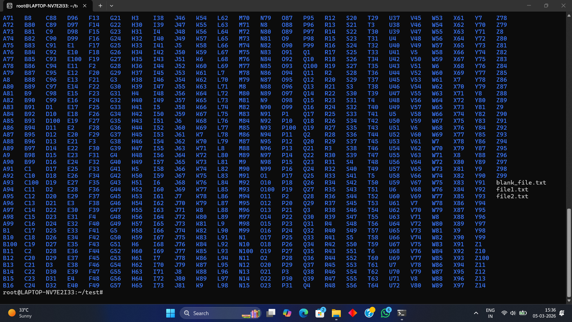Open new tab with plus button
The image size is (572, 322).
(x=100, y=6)
